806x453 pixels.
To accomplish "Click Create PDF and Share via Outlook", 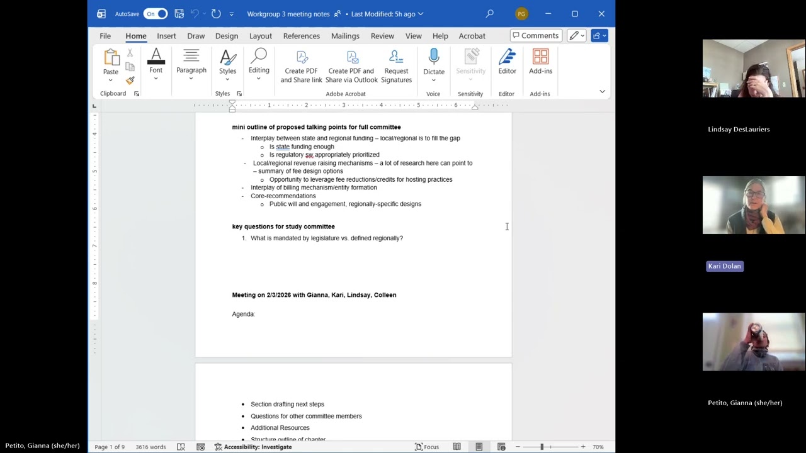I will (x=351, y=66).
